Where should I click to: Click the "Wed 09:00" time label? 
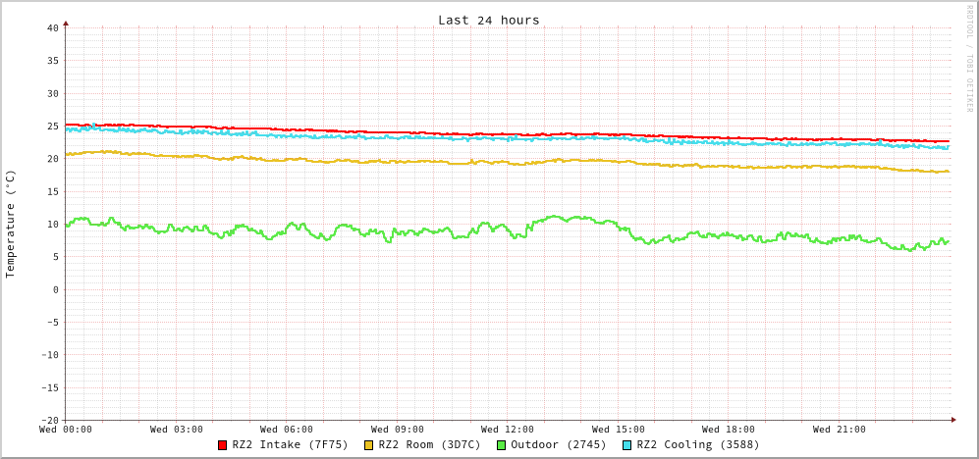[397, 429]
